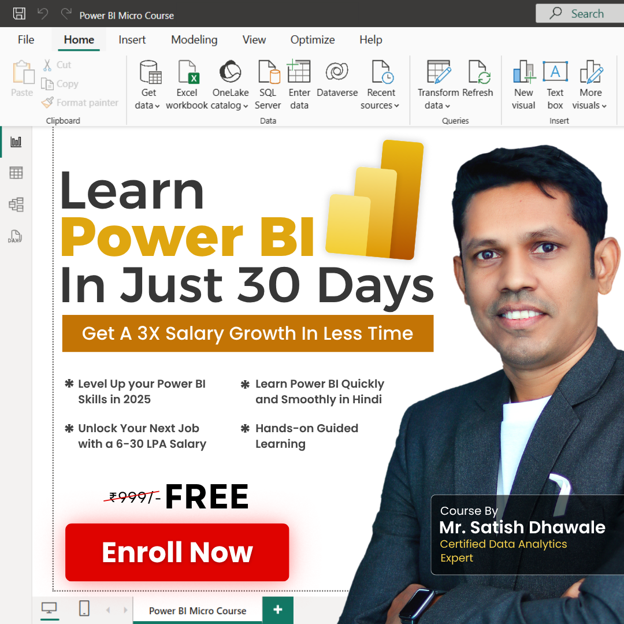Click the "Hands-on Guided Learning" bullet text
Viewport: 624px width, 624px height.
click(x=307, y=436)
